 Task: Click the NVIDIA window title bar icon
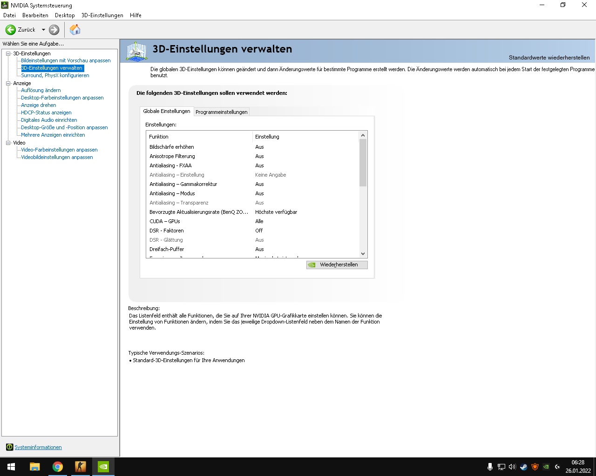[5, 5]
